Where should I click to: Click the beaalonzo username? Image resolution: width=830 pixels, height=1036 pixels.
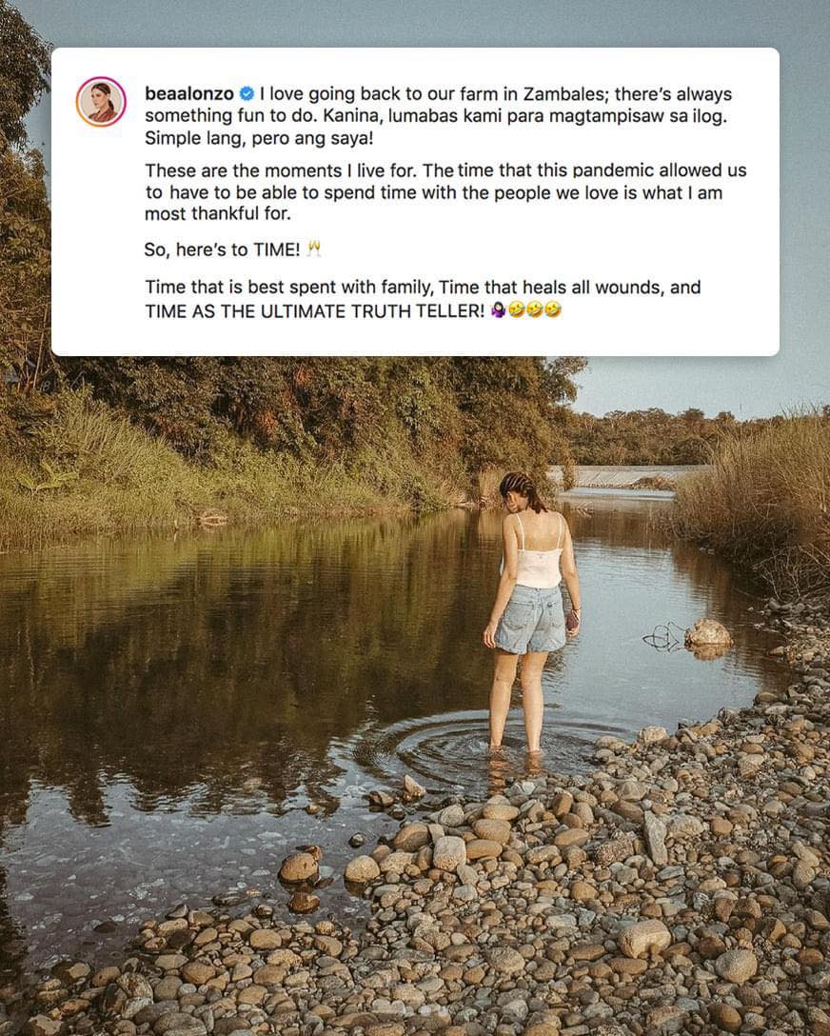click(189, 94)
